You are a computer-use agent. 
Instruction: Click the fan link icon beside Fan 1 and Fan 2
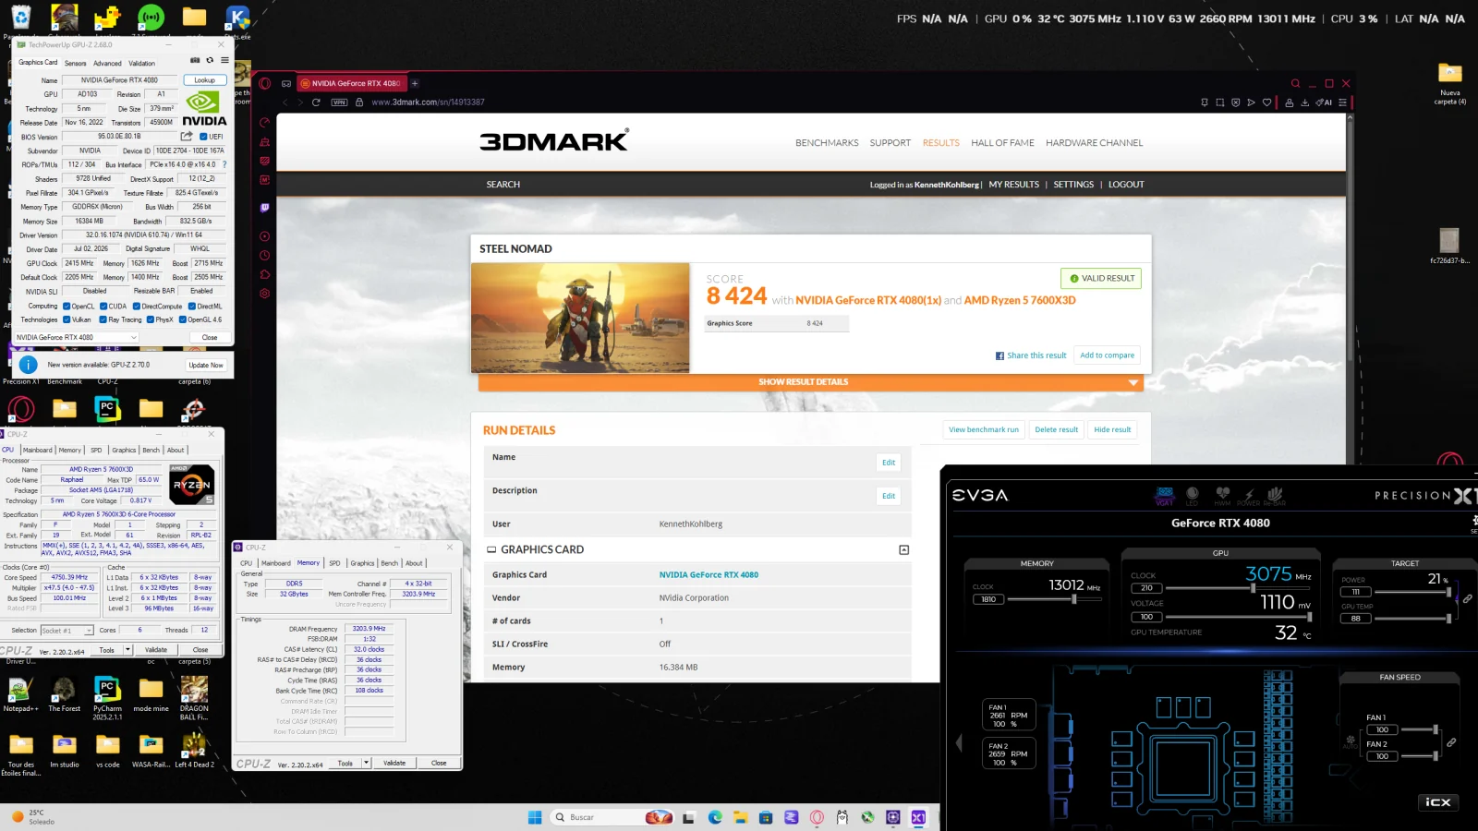[1451, 742]
